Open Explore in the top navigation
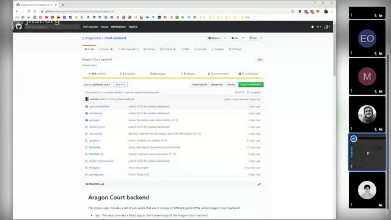391x220 pixels. (133, 27)
